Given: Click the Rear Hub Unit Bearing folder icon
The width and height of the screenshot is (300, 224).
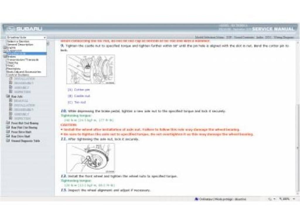Looking at the screenshot, I should tap(8, 127).
